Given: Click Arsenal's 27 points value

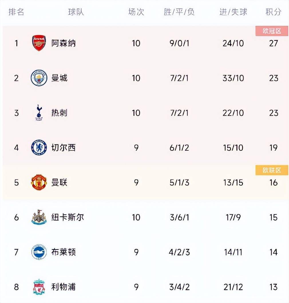Looking at the screenshot, I should pos(274,43).
